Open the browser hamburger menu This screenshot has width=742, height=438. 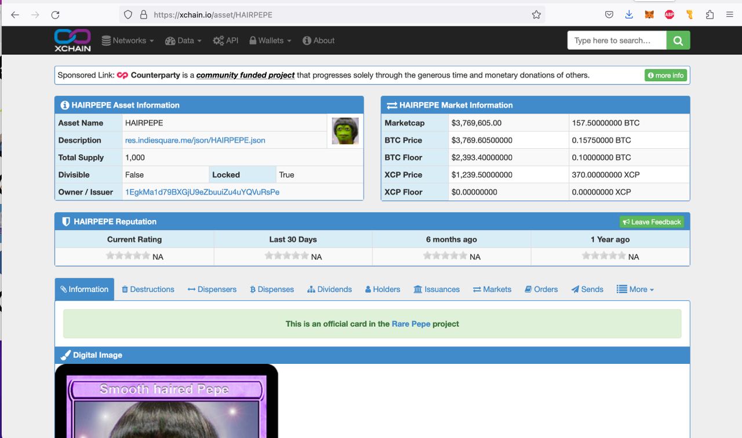[729, 15]
